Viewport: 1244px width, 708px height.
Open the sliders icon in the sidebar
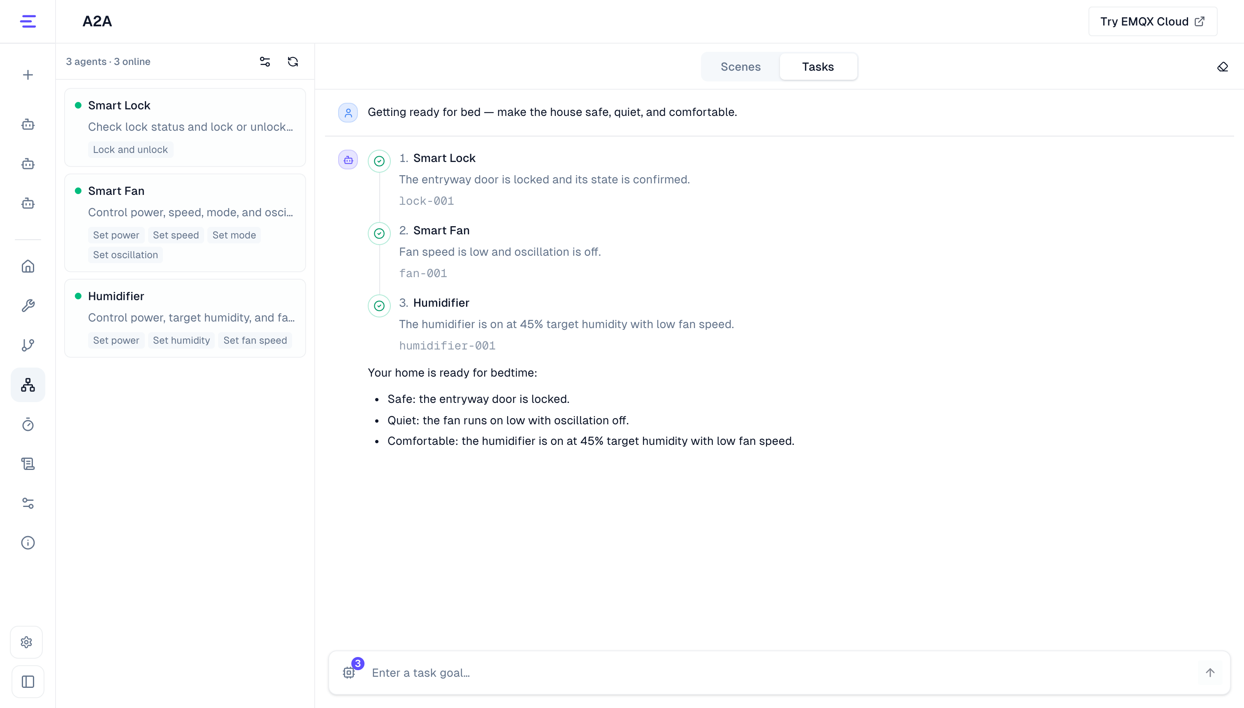(28, 503)
